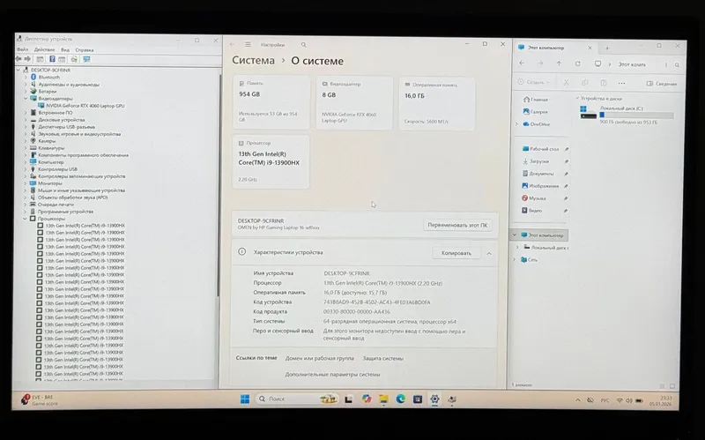Viewport: 705px width, 440px height.
Task: Click the taskbar Поиск search box
Action: pos(297,399)
